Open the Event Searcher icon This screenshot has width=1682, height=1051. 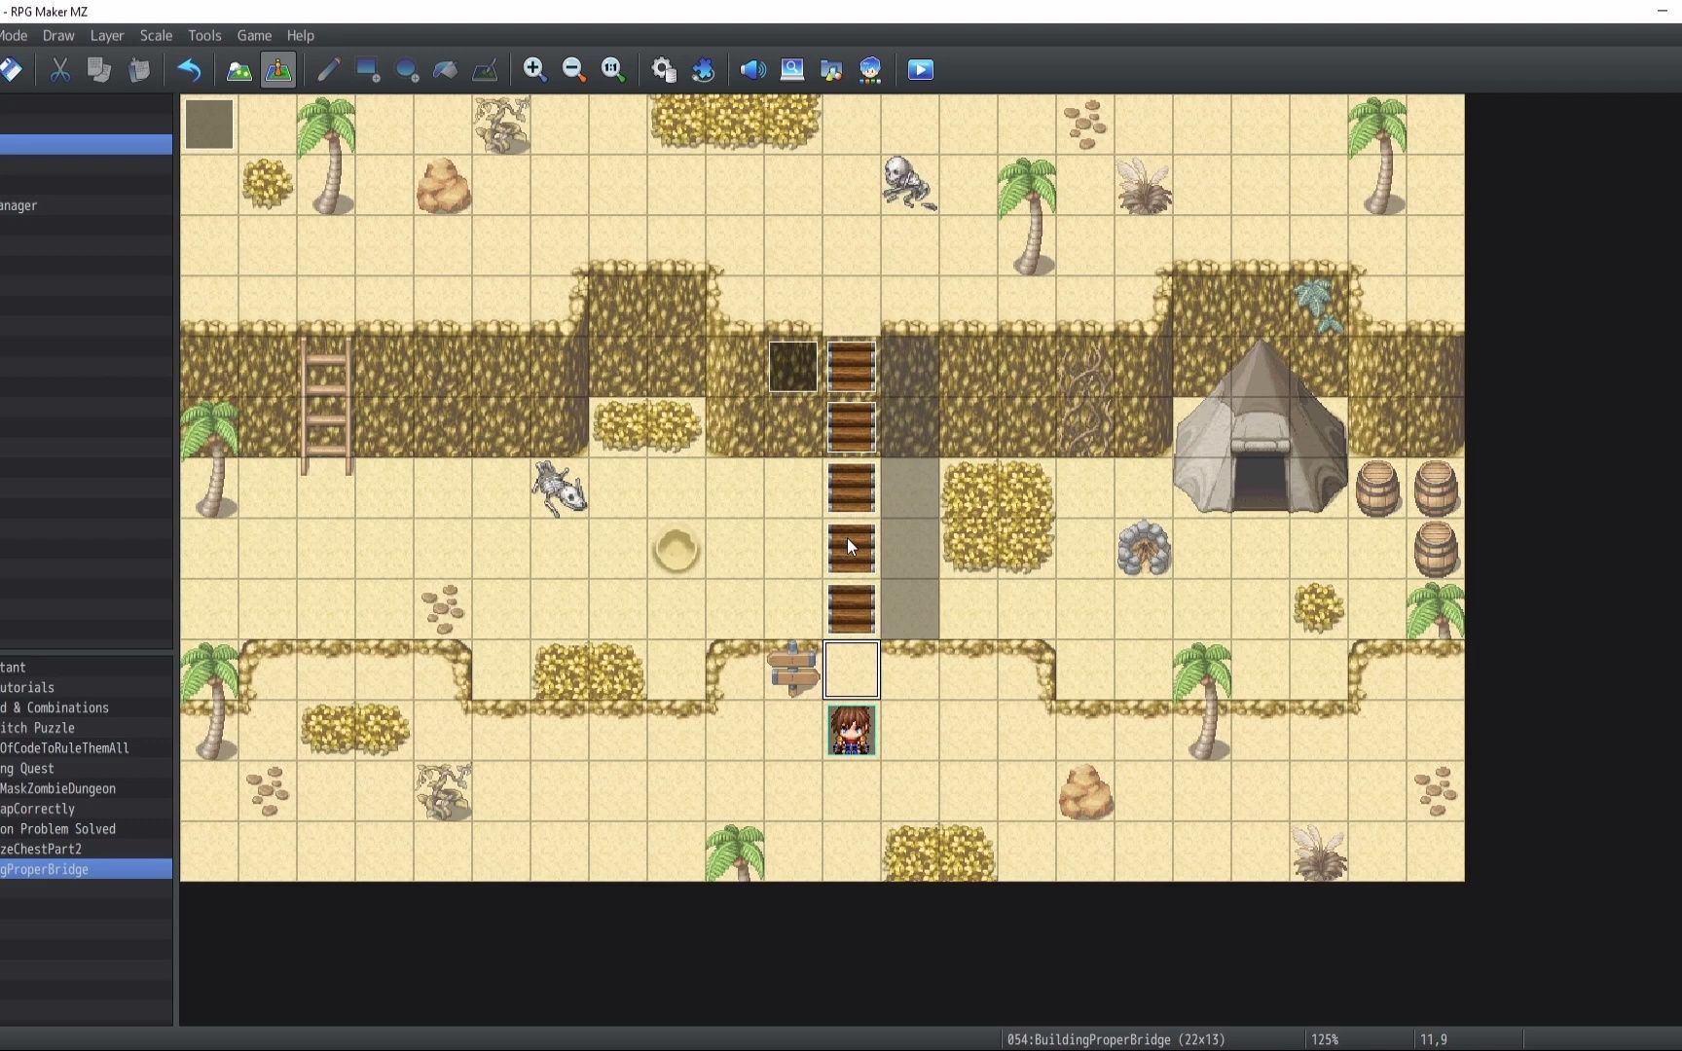click(x=792, y=70)
